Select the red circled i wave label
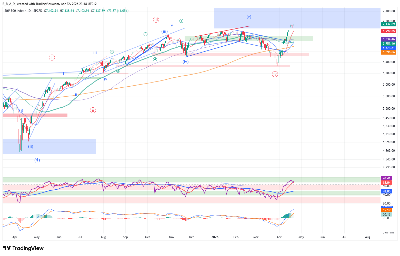The width and height of the screenshot is (400, 256). [52, 57]
